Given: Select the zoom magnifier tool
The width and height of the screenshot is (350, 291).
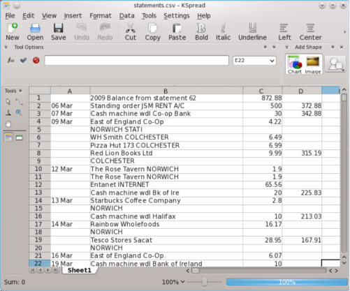Looking at the screenshot, I should [x=19, y=113].
